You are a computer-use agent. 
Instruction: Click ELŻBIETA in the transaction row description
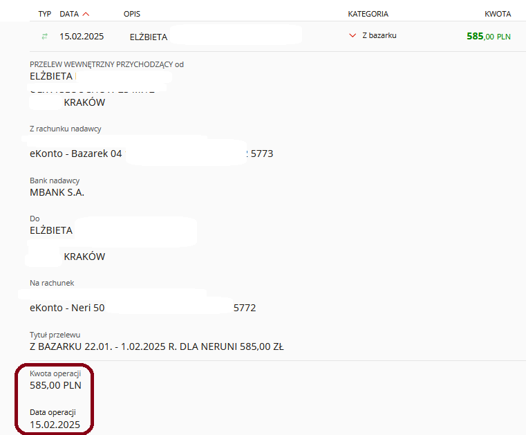(x=149, y=36)
